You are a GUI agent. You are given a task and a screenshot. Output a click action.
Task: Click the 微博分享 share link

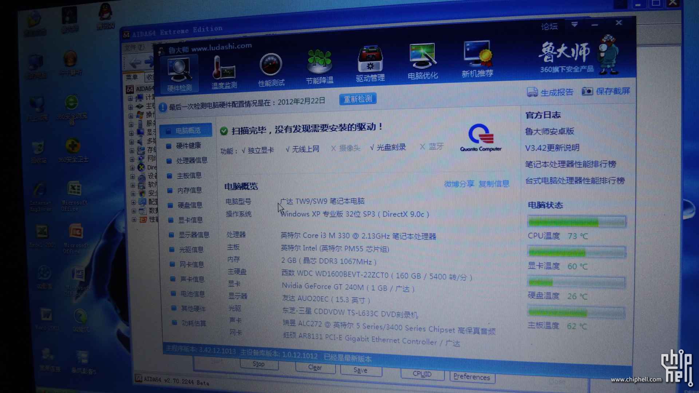[459, 184]
